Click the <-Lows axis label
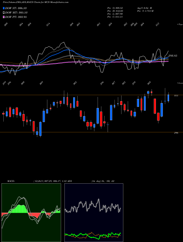Screen dimensions: 183x242 click(x=180, y=83)
